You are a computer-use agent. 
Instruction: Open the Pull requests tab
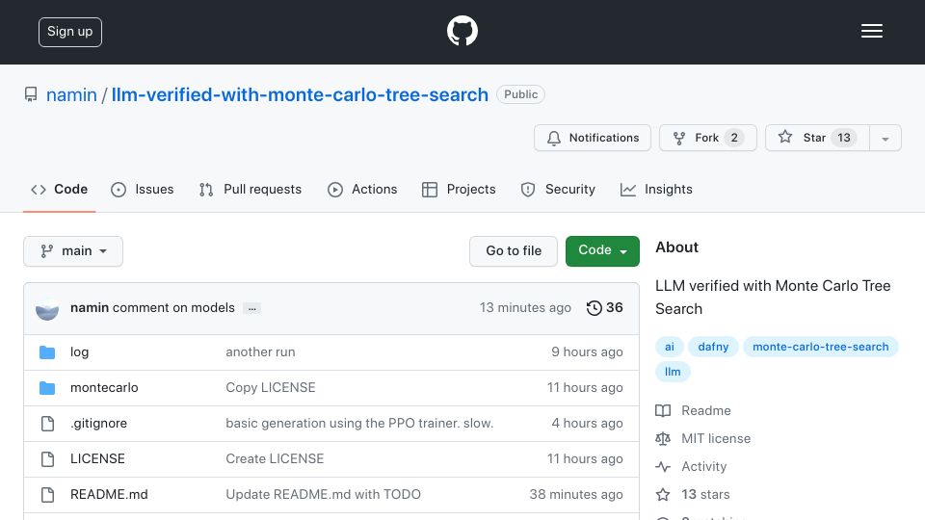coord(251,190)
